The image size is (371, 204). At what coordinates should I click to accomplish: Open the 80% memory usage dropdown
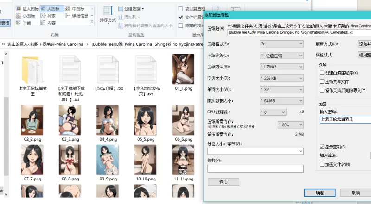(291, 125)
